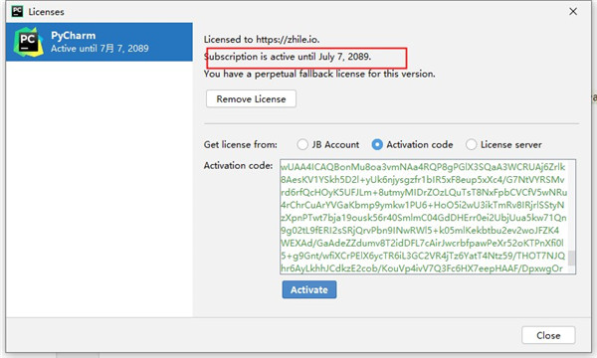The height and width of the screenshot is (358, 597).
Task: Click the JB Account label text
Action: [335, 144]
